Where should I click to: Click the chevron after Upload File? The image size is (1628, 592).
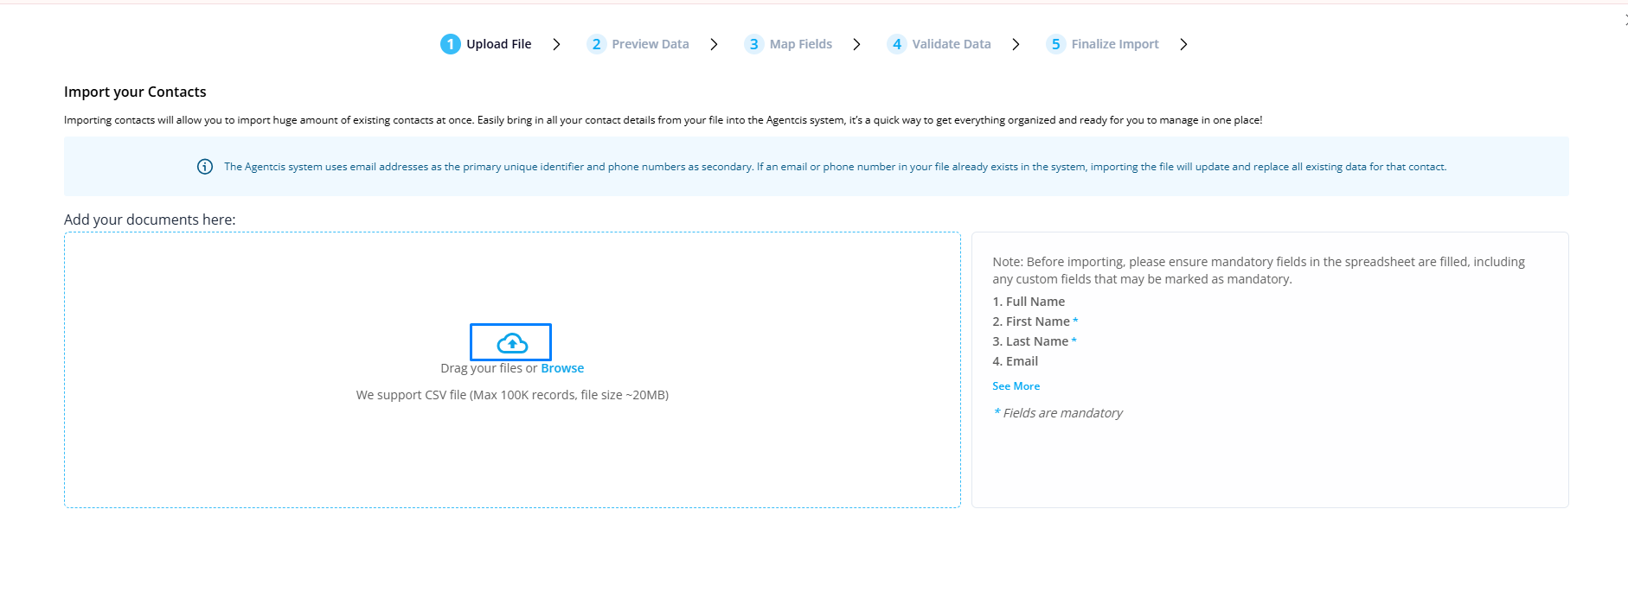pos(556,44)
